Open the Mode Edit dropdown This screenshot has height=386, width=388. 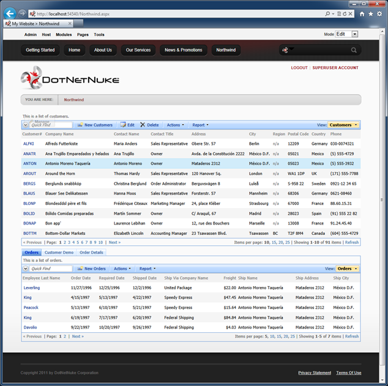tap(355, 34)
